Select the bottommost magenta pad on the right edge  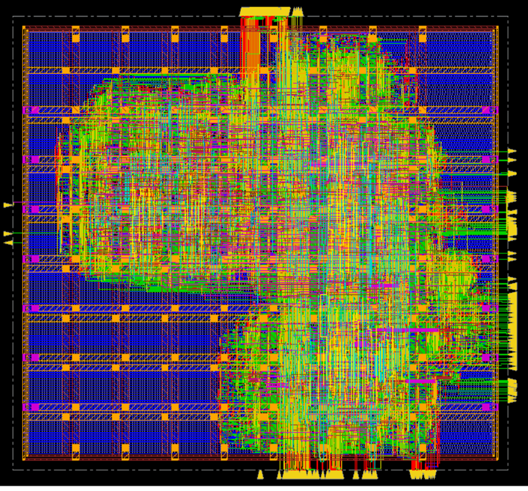487,407
